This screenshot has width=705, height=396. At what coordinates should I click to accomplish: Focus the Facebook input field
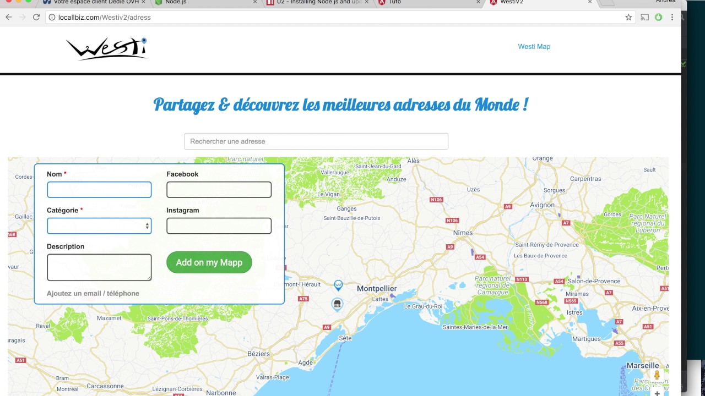[219, 190]
